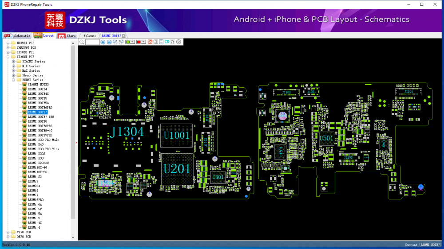
Task: Switch to the Schematic tab
Action: (17, 35)
